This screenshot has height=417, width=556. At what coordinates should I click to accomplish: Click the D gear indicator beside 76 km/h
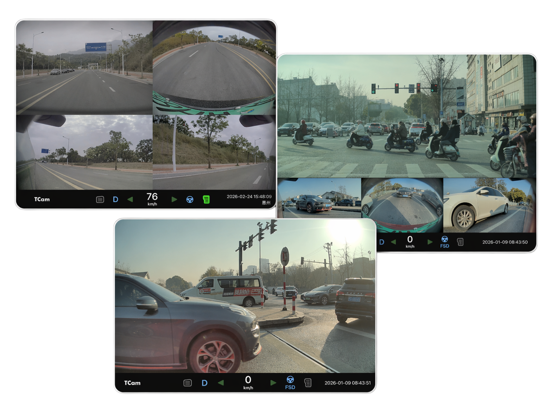pyautogui.click(x=115, y=199)
